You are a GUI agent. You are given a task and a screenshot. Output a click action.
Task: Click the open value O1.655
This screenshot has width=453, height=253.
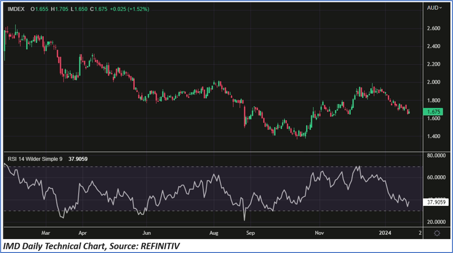[40, 9]
